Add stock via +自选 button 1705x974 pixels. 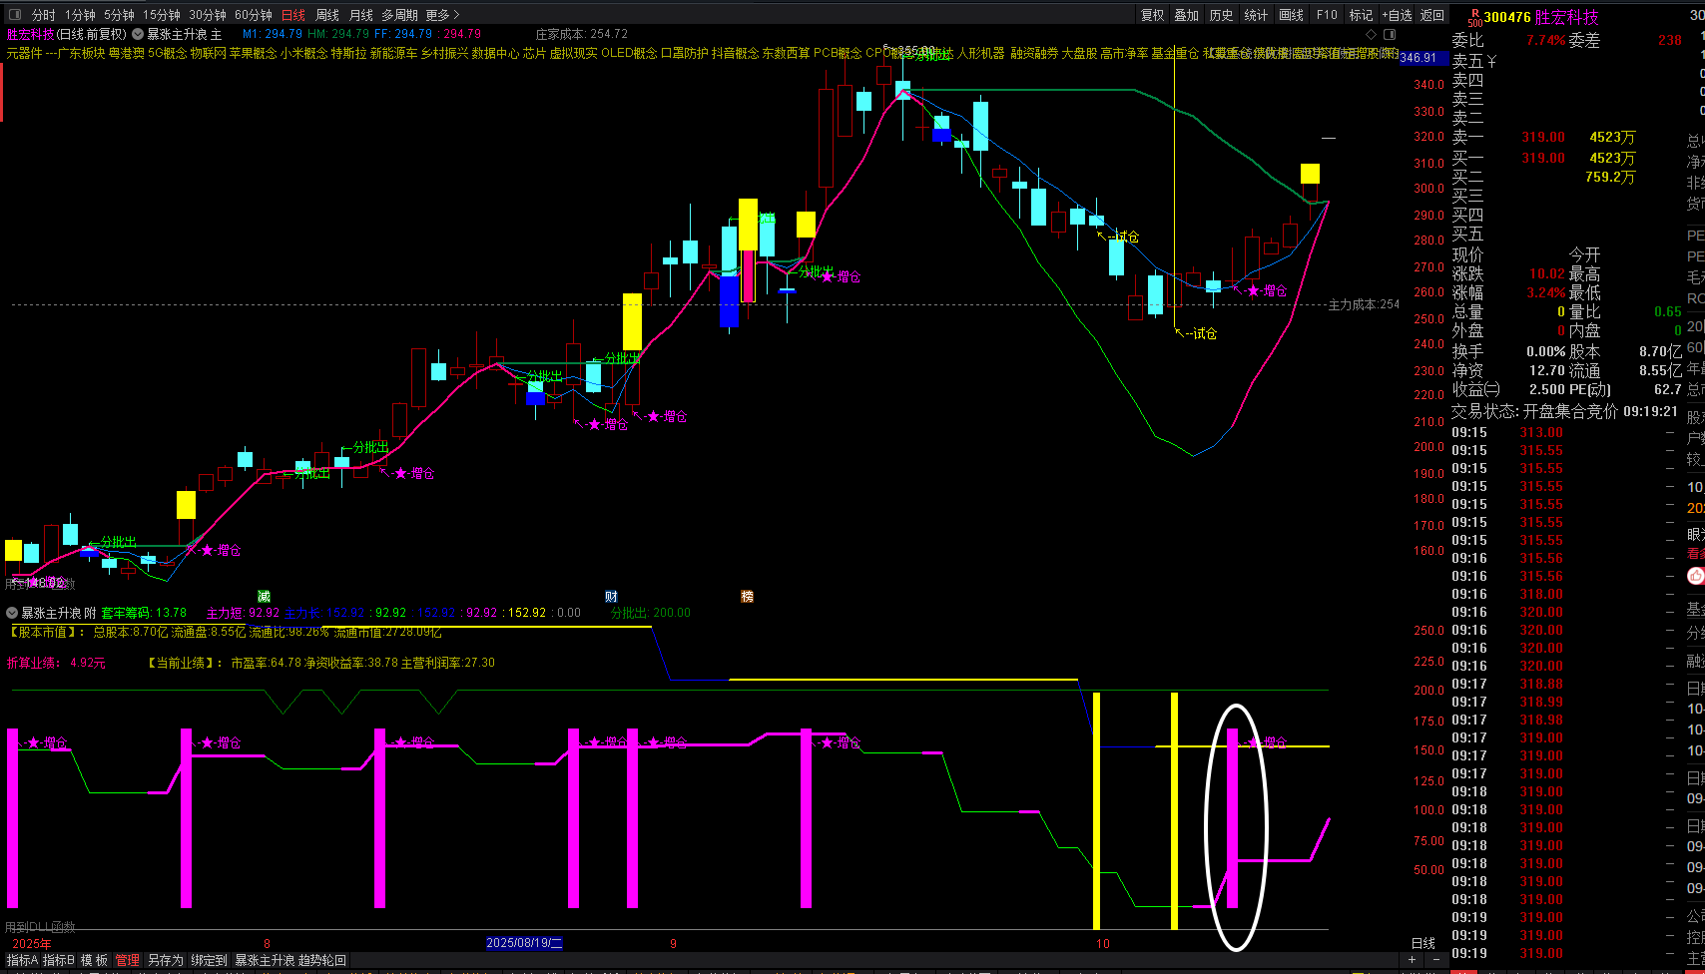[x=1398, y=15]
